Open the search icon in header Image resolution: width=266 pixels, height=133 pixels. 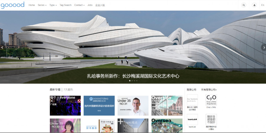click(x=244, y=5)
